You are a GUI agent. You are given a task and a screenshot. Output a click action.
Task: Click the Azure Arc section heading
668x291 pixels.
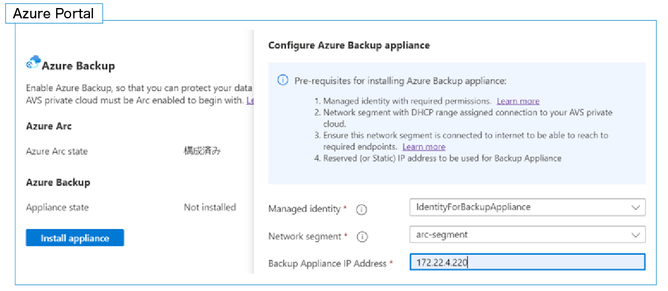pos(49,126)
